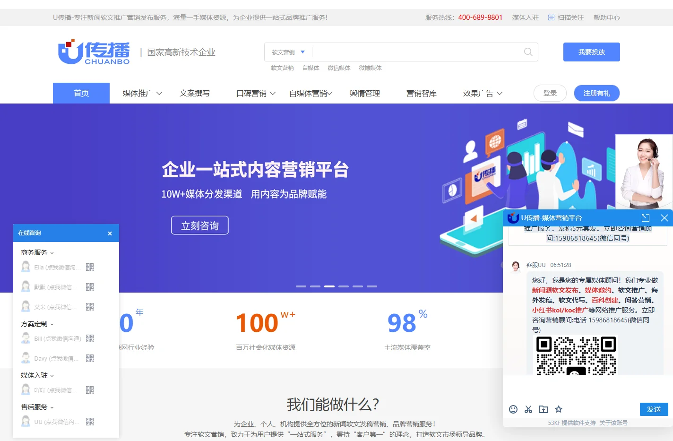Click QR code icon next to Ella
Viewport: 673px width, 441px height.
point(90,267)
